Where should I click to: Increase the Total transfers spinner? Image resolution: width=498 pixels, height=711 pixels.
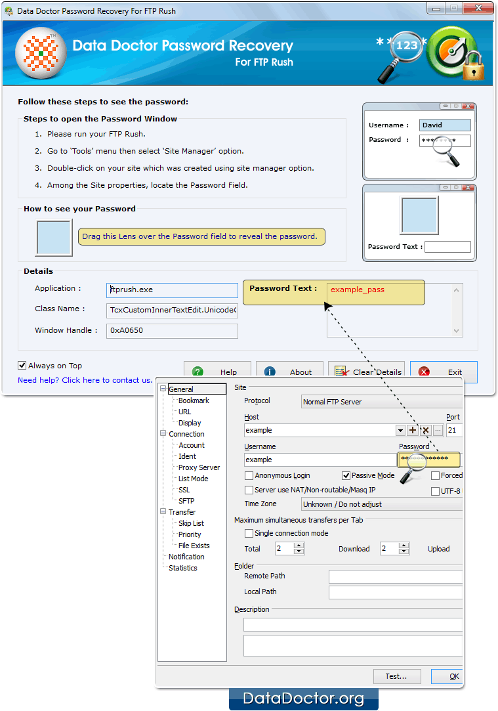click(299, 546)
